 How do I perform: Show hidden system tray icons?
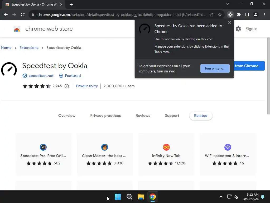coord(221,197)
